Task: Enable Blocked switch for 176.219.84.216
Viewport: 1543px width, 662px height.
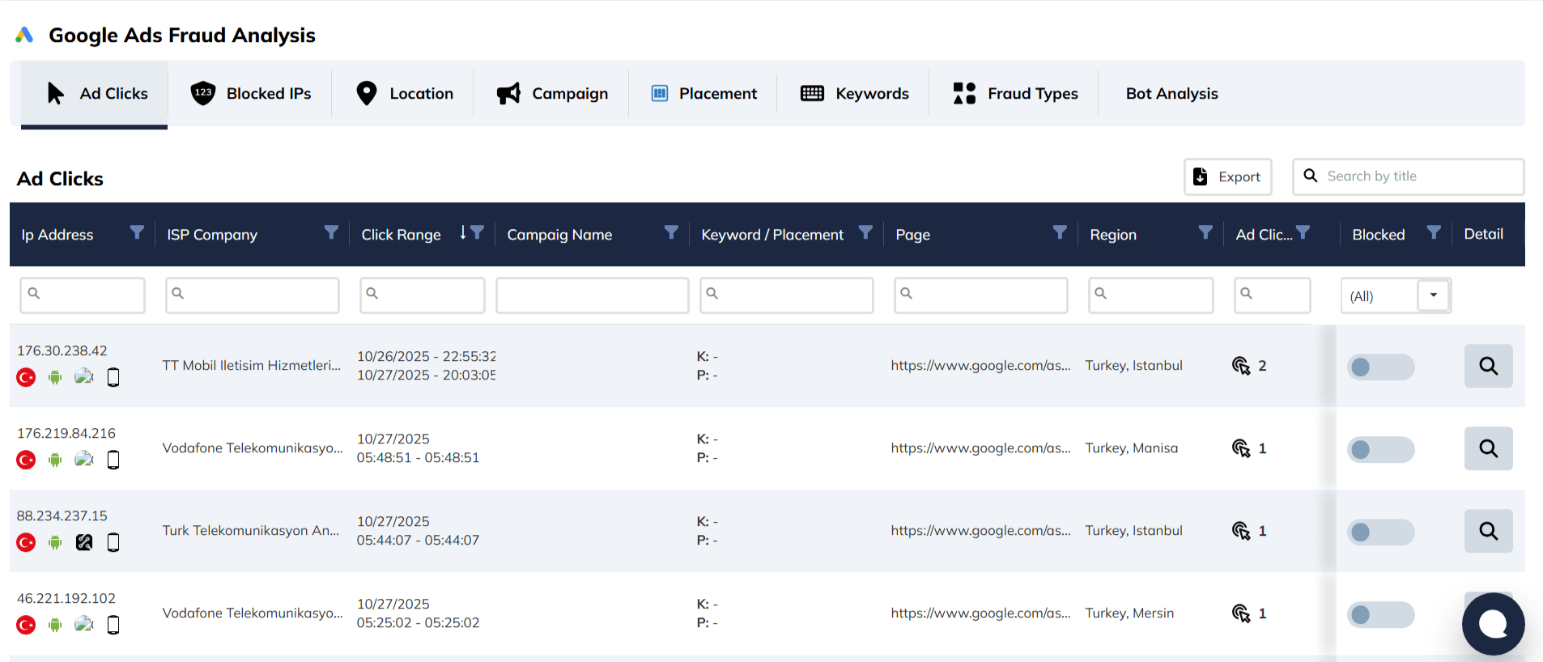Action: coord(1380,450)
